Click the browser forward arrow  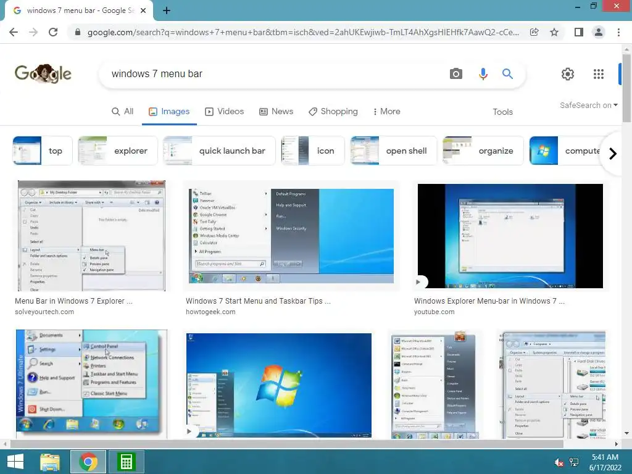click(33, 32)
